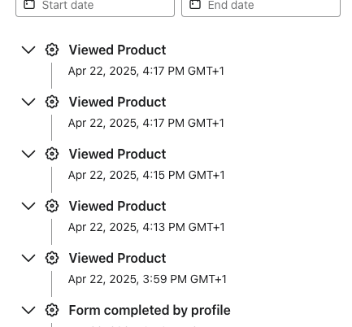Click the calendar icon in End date field
Viewport: 352px width, 327px height.
click(195, 5)
